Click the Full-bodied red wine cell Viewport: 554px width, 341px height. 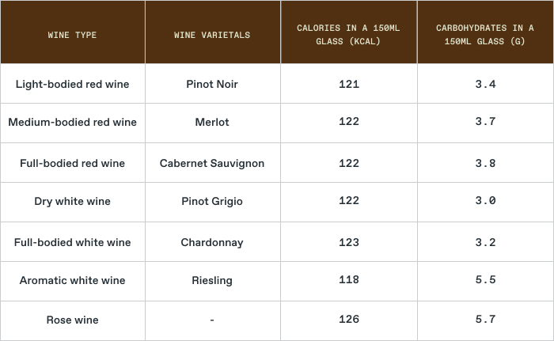coord(72,163)
